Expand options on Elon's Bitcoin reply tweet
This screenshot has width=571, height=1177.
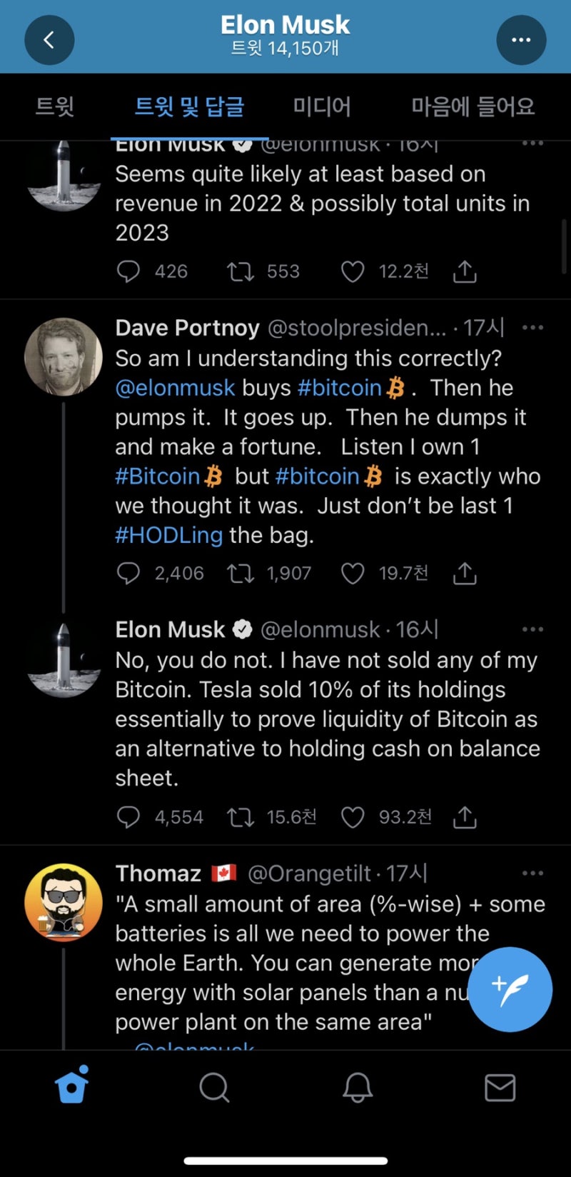tap(532, 629)
